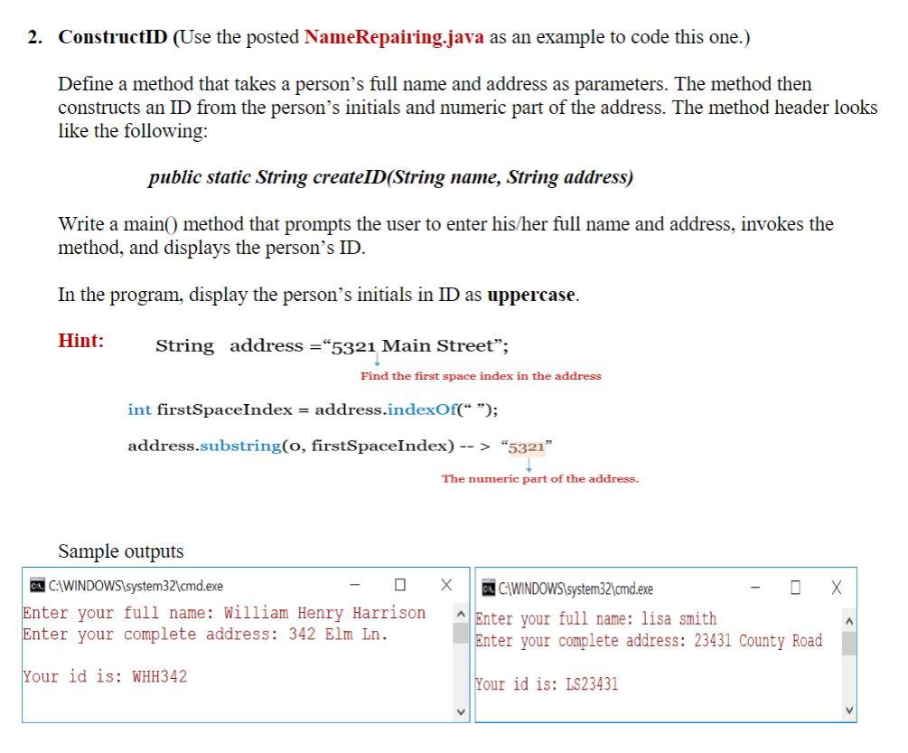The width and height of the screenshot is (908, 753).
Task: Select the red NameRepairing.java link text
Action: (395, 36)
